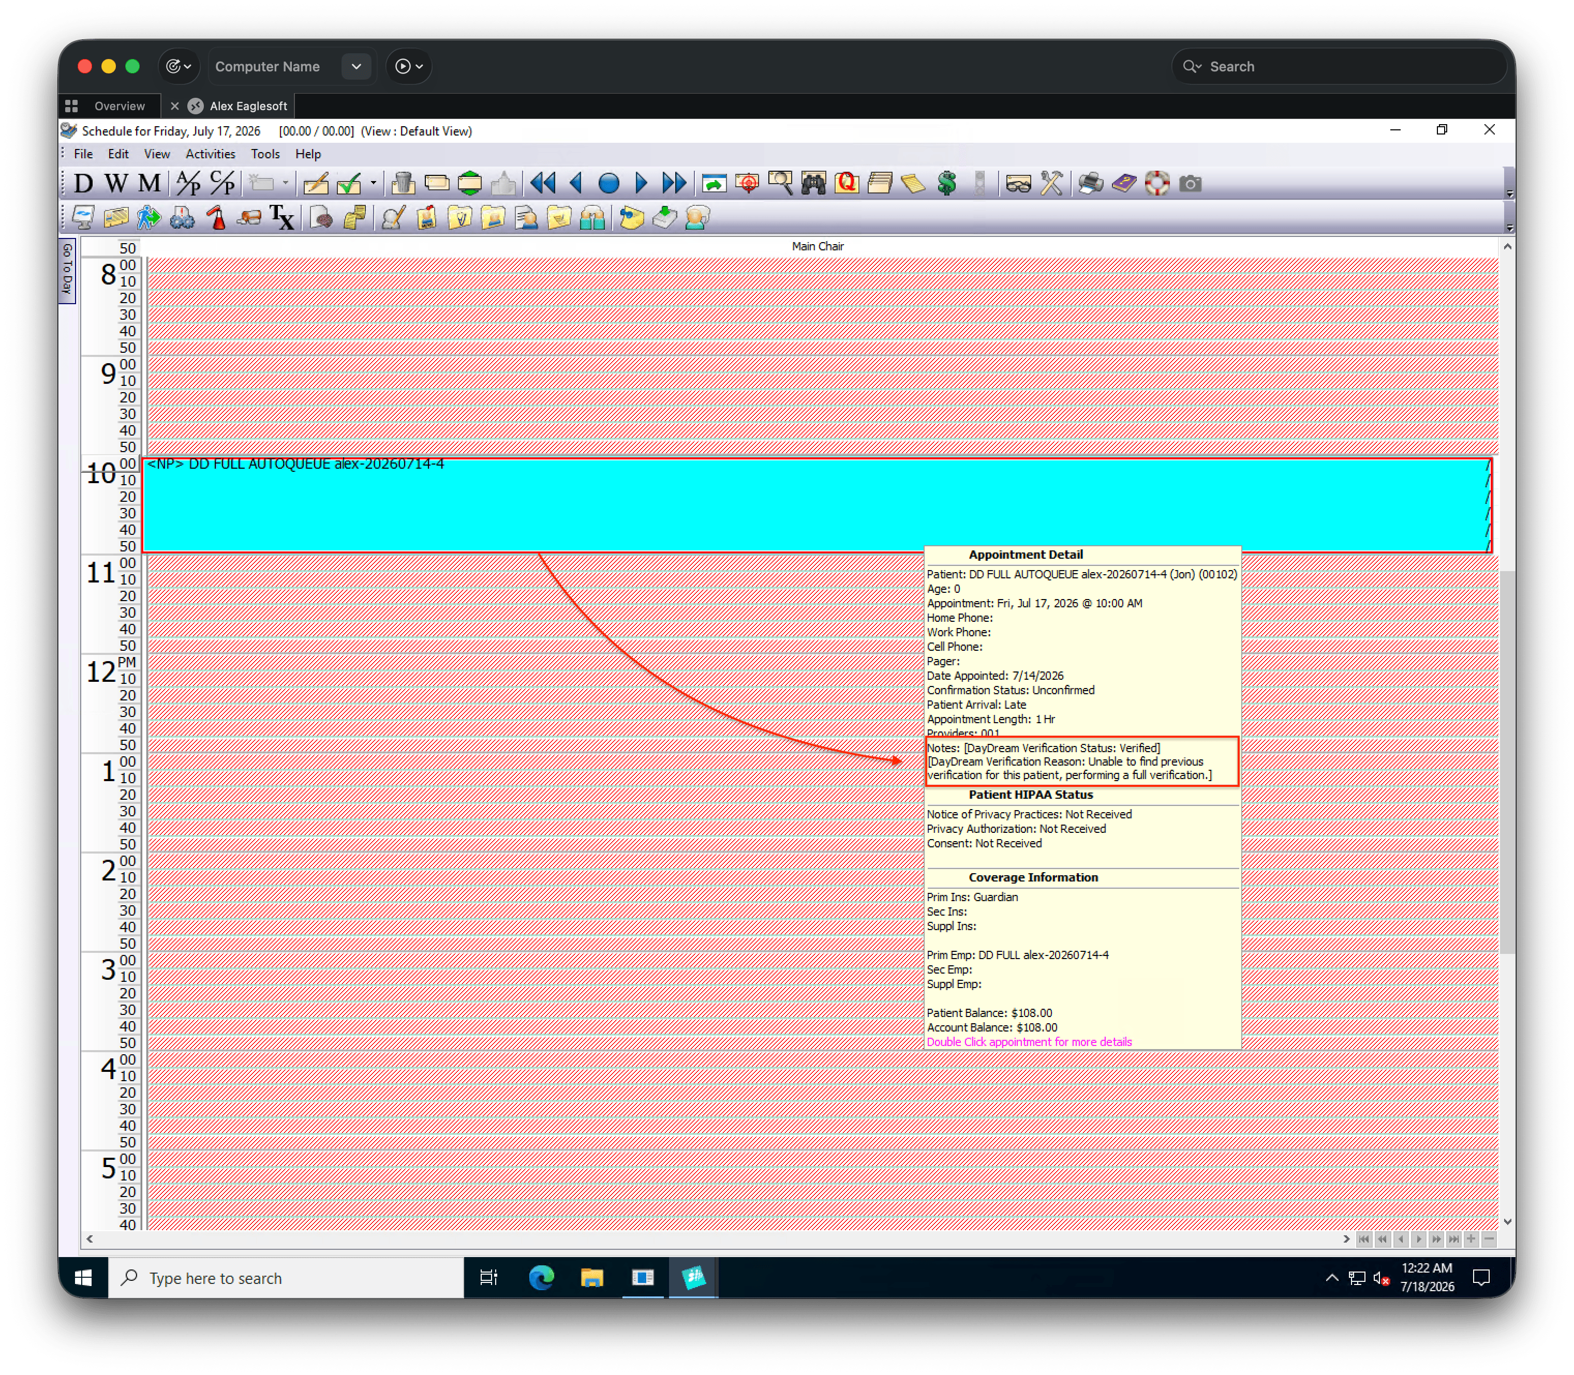Click the hammer and wrench tools icon
Viewport: 1574px width, 1375px height.
(x=1051, y=184)
